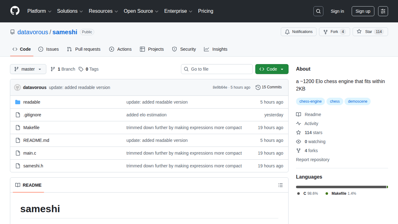Viewport: 398px width, 224px height.
Task: Switch to the Issues tab
Action: coord(49,49)
